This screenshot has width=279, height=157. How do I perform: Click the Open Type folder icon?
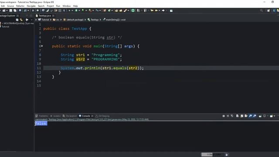[x=116, y=10]
